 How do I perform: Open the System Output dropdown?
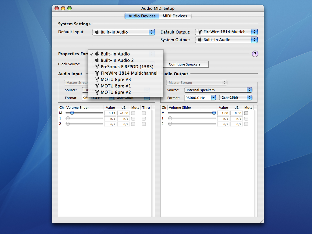[226, 40]
